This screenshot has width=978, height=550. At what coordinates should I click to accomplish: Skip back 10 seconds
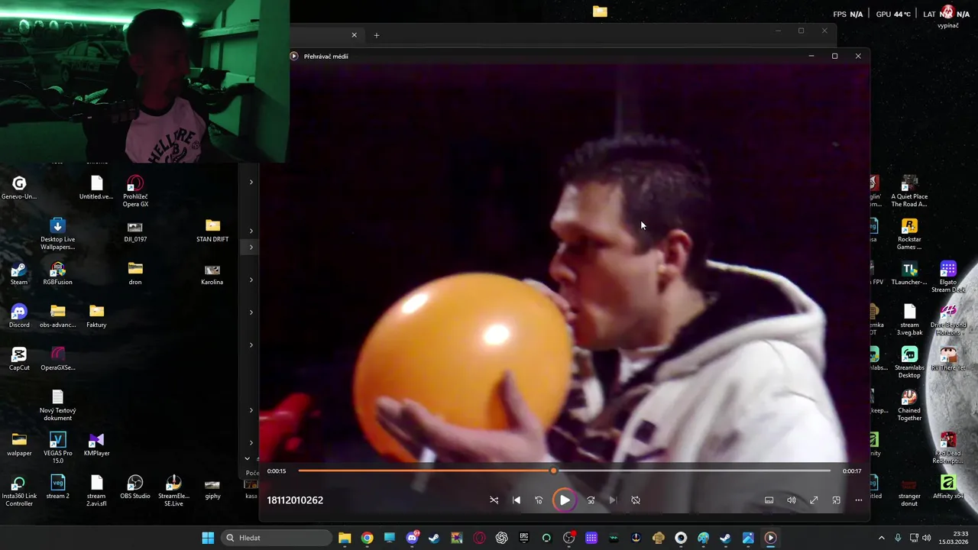(539, 500)
